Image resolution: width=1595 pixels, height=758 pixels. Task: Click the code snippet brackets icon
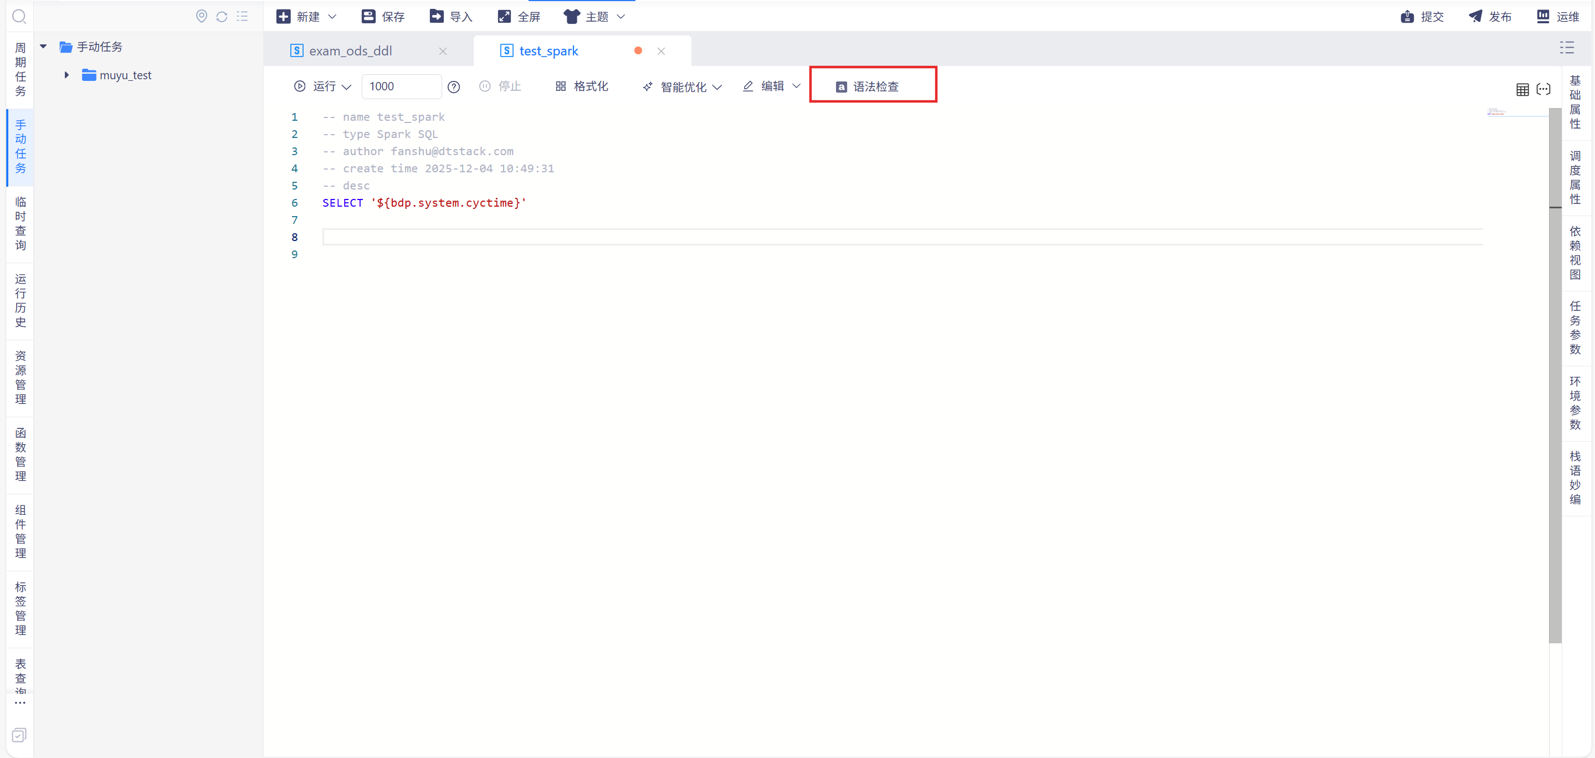tap(1543, 90)
